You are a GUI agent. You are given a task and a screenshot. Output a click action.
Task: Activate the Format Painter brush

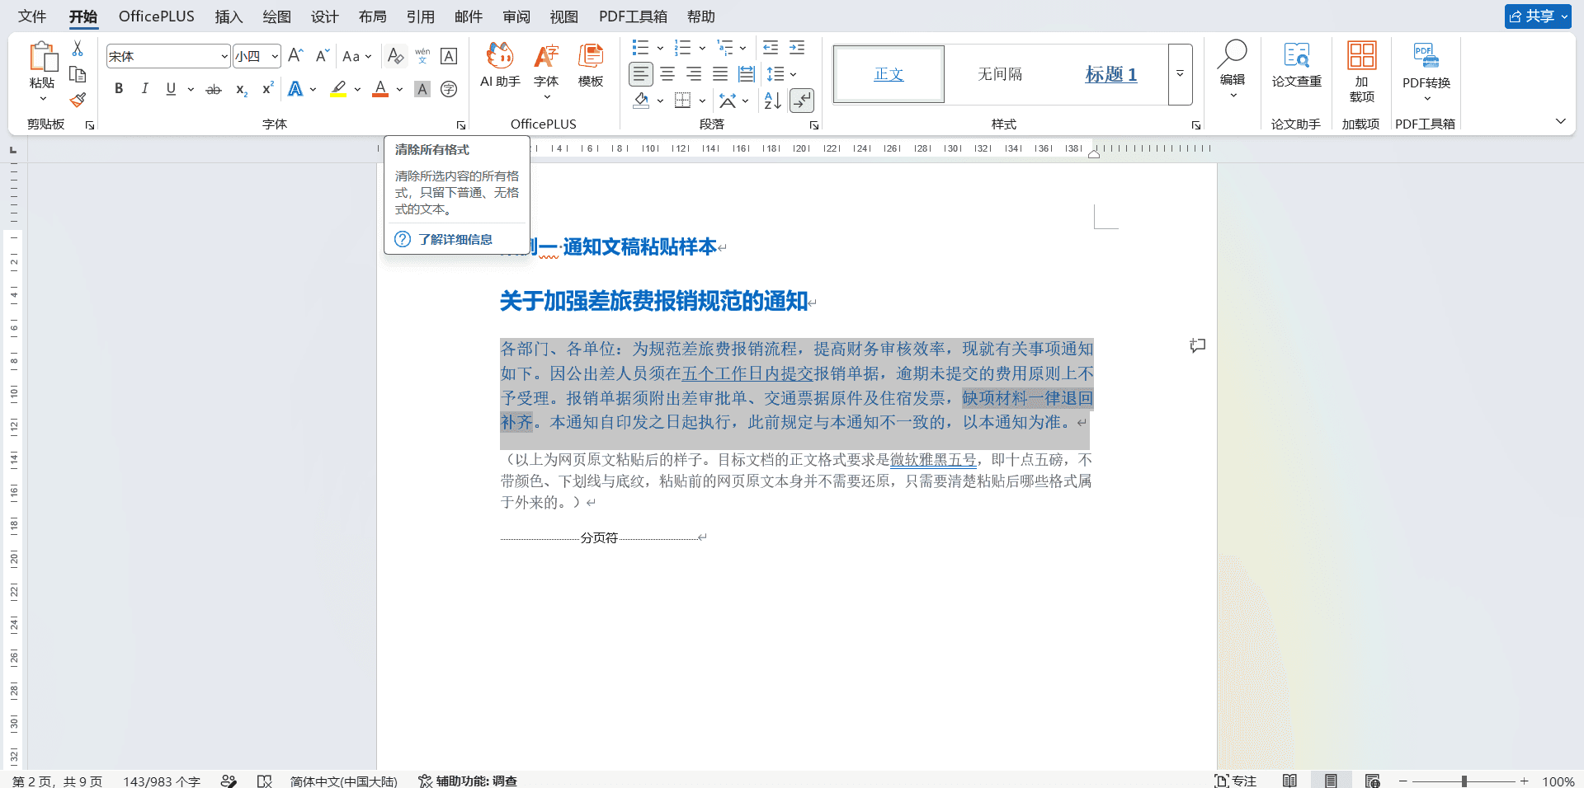point(78,100)
